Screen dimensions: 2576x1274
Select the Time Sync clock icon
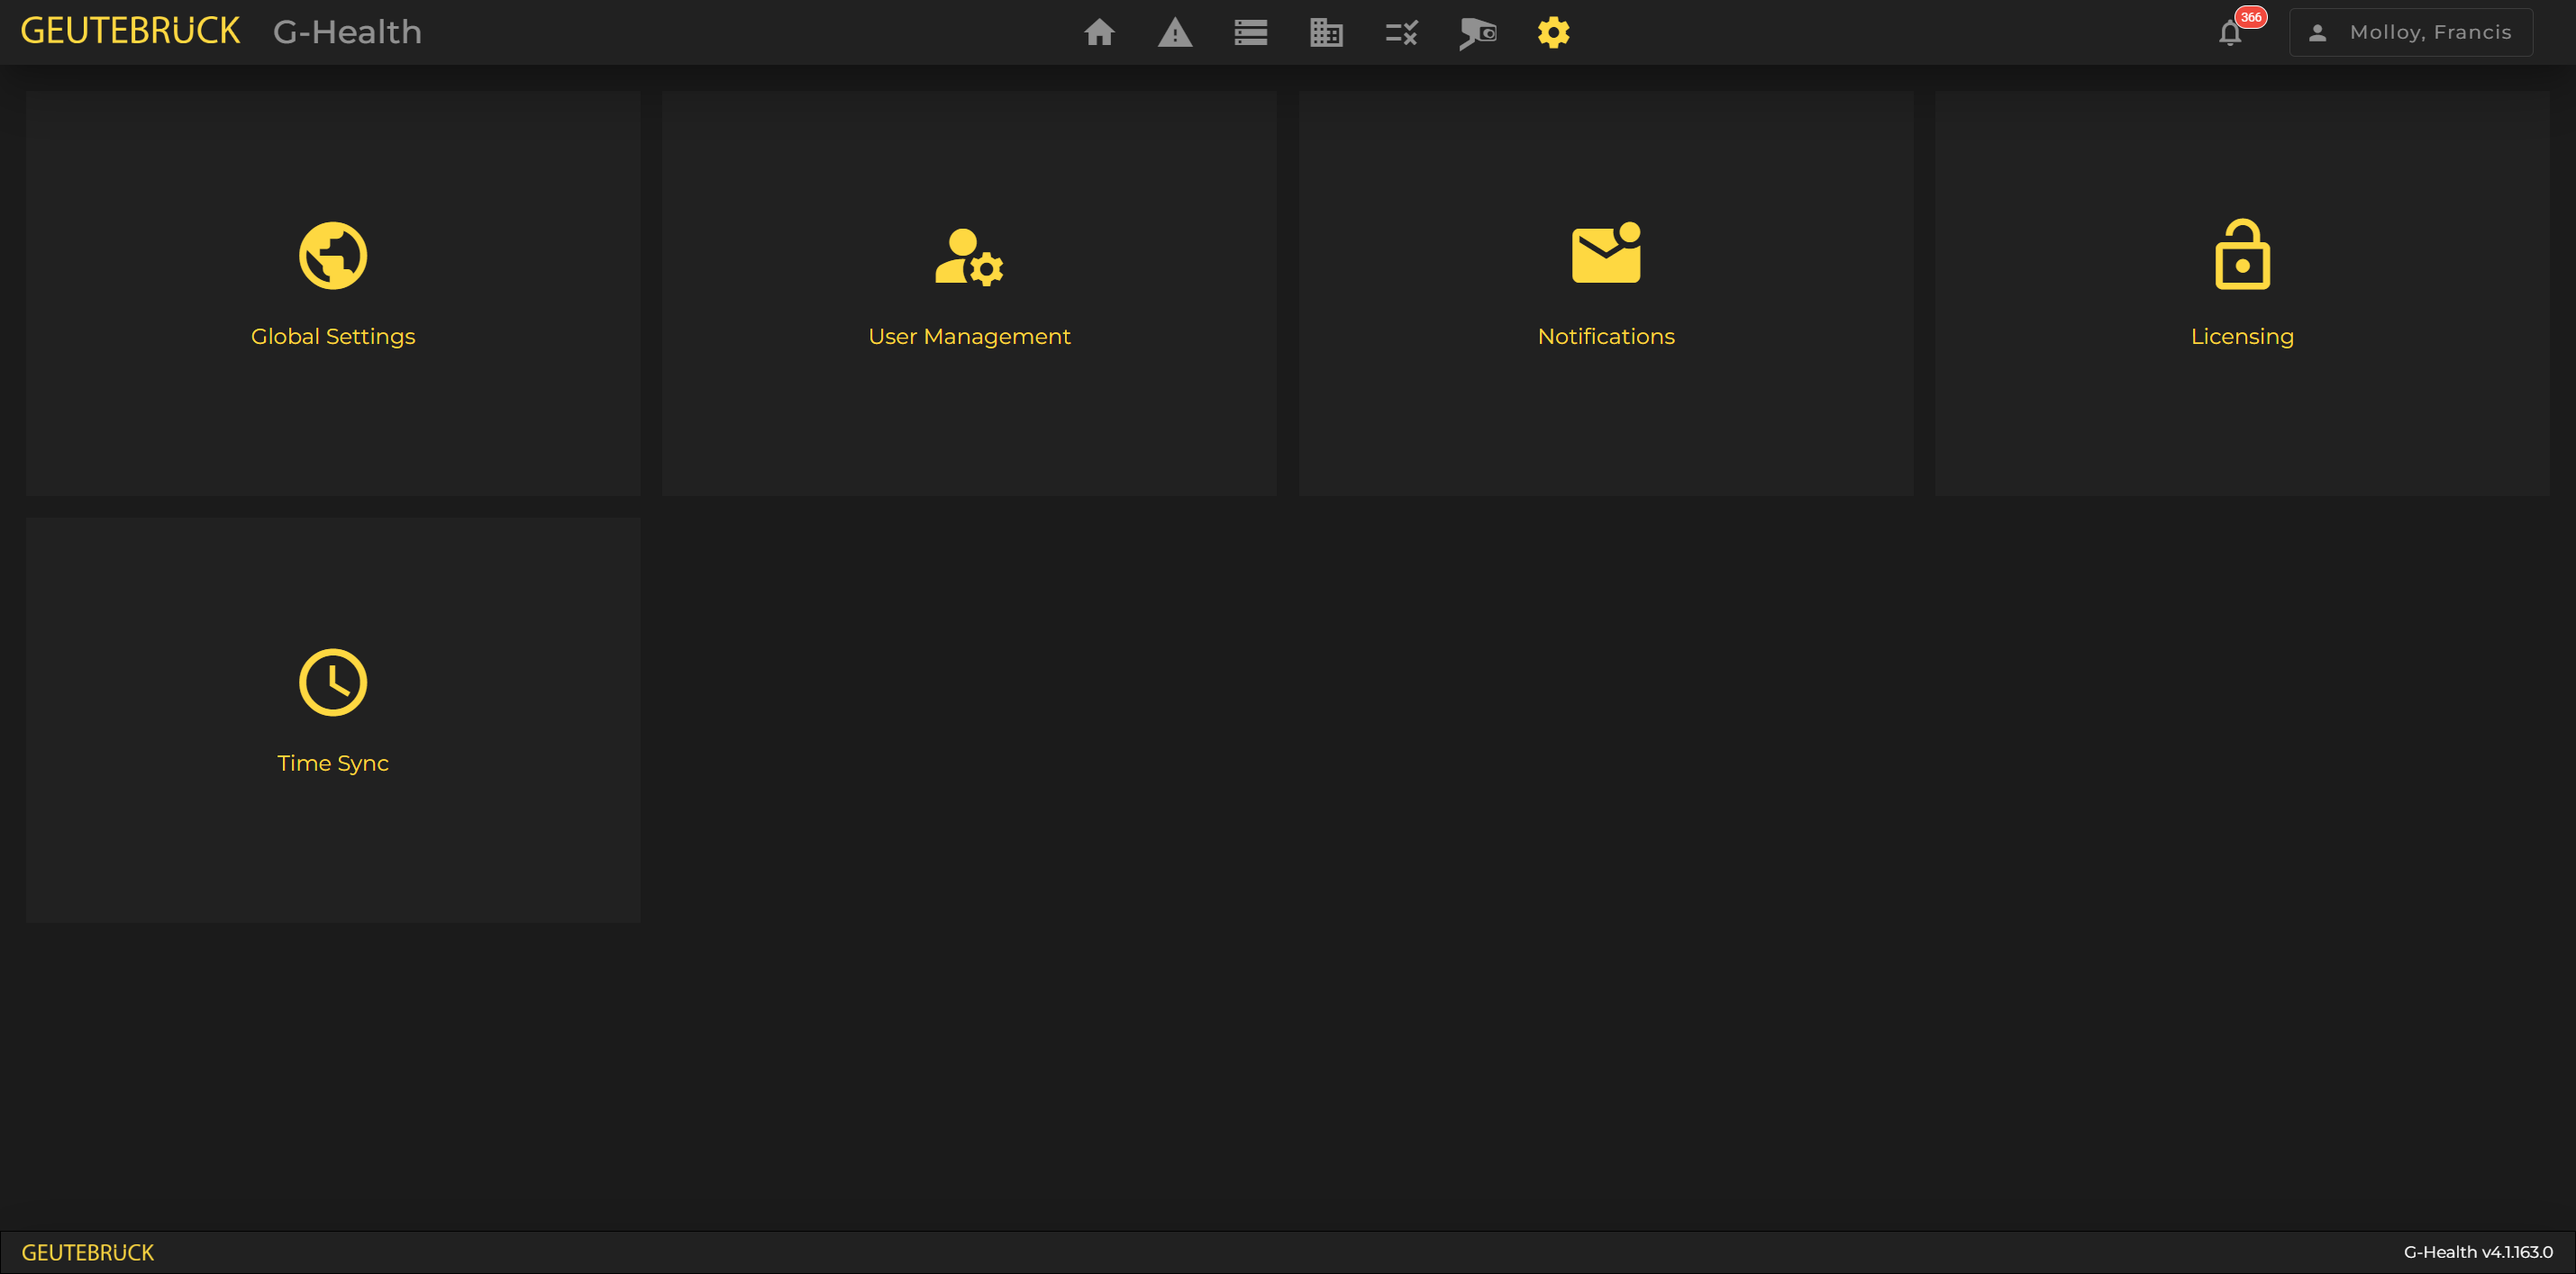click(333, 682)
